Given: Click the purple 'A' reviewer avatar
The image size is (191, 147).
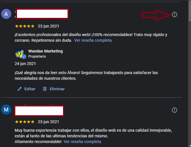Looking at the screenshot, I should tap(6, 14).
